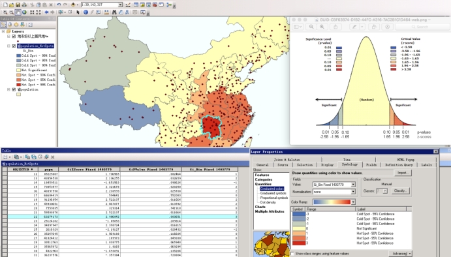
Task: Uncheck the population_HotSpots layer visibility
Action: pos(14,46)
